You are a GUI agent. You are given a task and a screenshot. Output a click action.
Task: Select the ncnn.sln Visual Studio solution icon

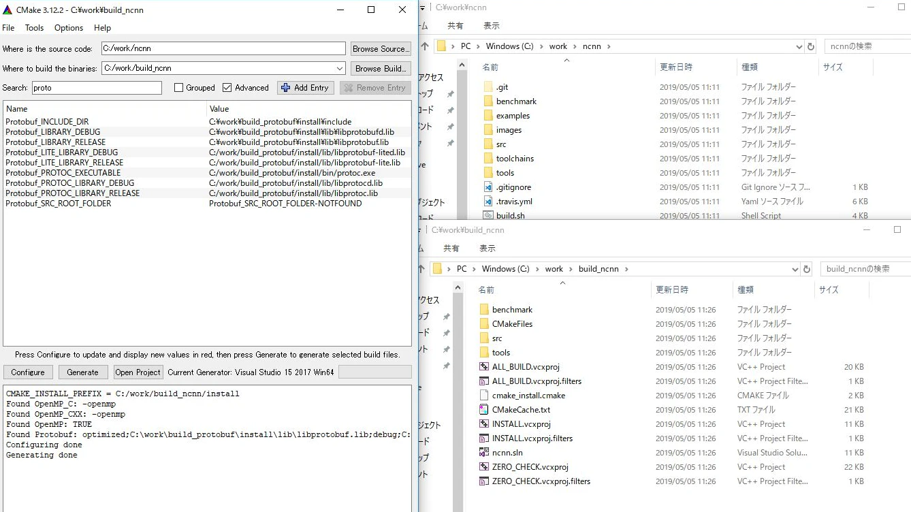(x=483, y=453)
